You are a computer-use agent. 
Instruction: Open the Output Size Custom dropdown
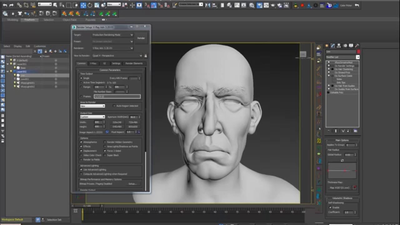[92, 117]
